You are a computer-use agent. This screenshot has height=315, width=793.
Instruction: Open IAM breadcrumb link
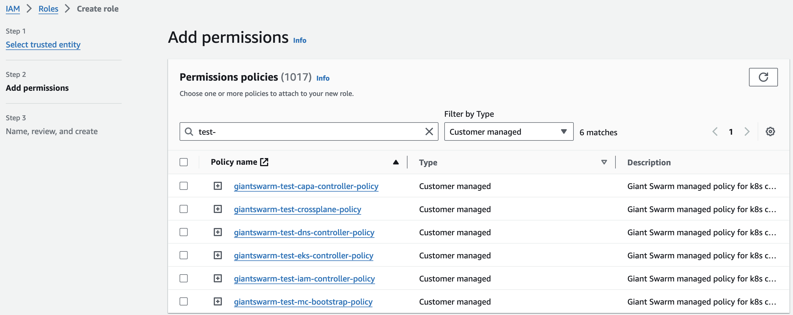13,9
